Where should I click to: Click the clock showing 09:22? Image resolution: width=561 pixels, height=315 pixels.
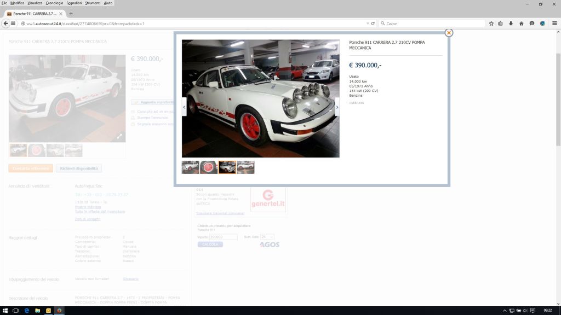[547, 311]
